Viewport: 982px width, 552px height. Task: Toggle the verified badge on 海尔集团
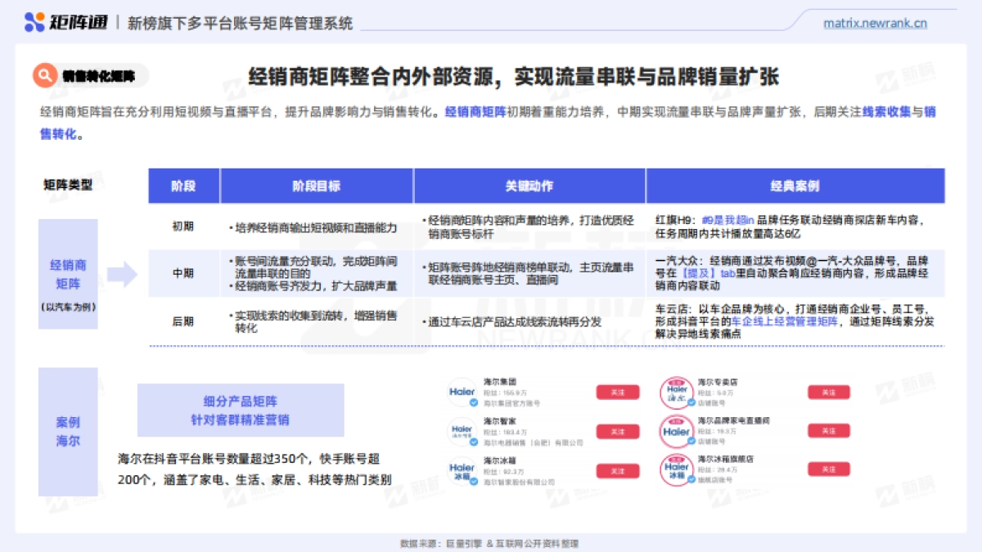click(472, 401)
